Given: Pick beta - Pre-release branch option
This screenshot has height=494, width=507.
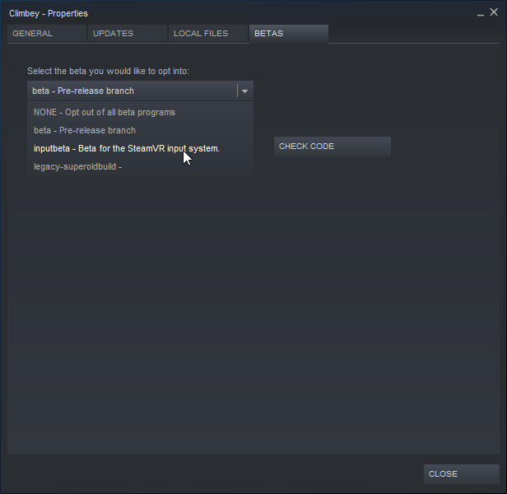Looking at the screenshot, I should click(140, 130).
